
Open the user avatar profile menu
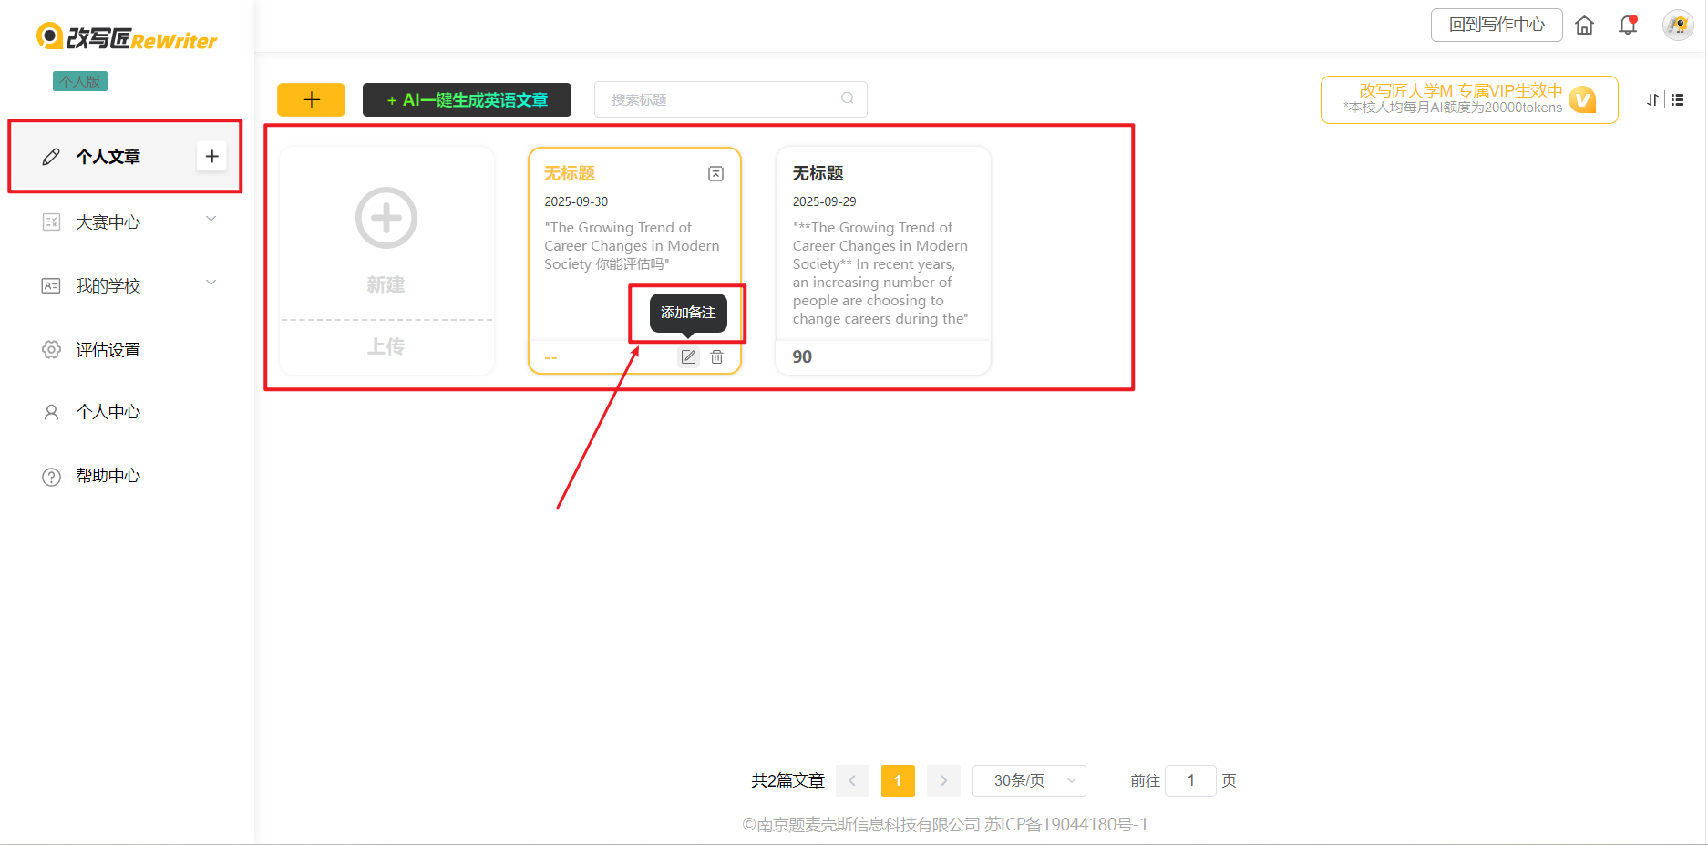pyautogui.click(x=1677, y=26)
